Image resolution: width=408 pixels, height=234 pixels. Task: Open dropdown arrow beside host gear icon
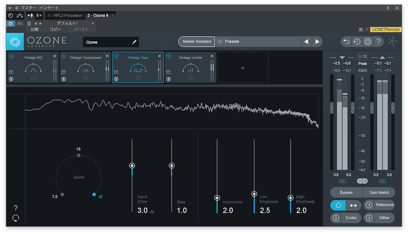click(x=367, y=30)
